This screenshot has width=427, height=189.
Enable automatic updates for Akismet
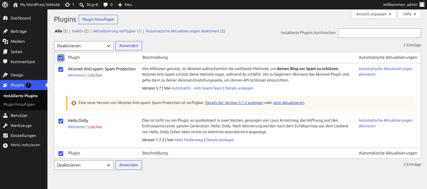[386, 72]
